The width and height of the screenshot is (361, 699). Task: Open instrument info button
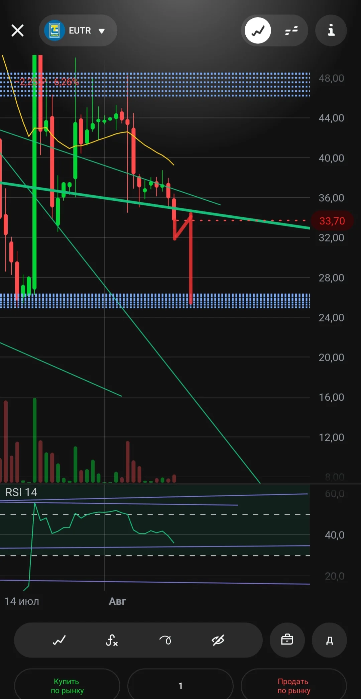click(x=331, y=30)
